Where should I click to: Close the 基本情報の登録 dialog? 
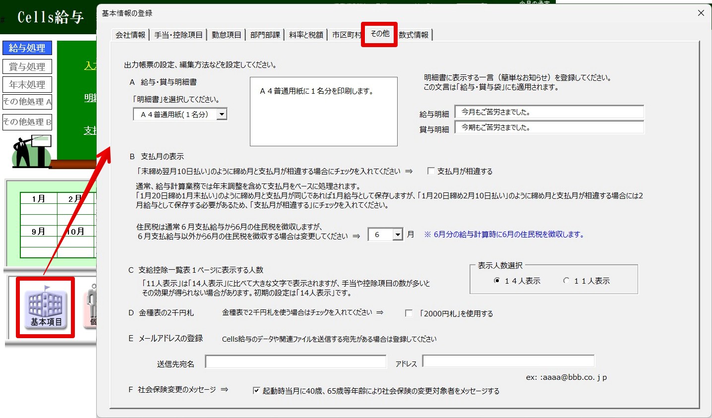(x=701, y=13)
